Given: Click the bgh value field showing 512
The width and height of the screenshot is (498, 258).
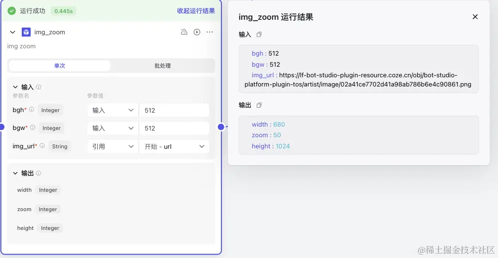Looking at the screenshot, I should 174,110.
